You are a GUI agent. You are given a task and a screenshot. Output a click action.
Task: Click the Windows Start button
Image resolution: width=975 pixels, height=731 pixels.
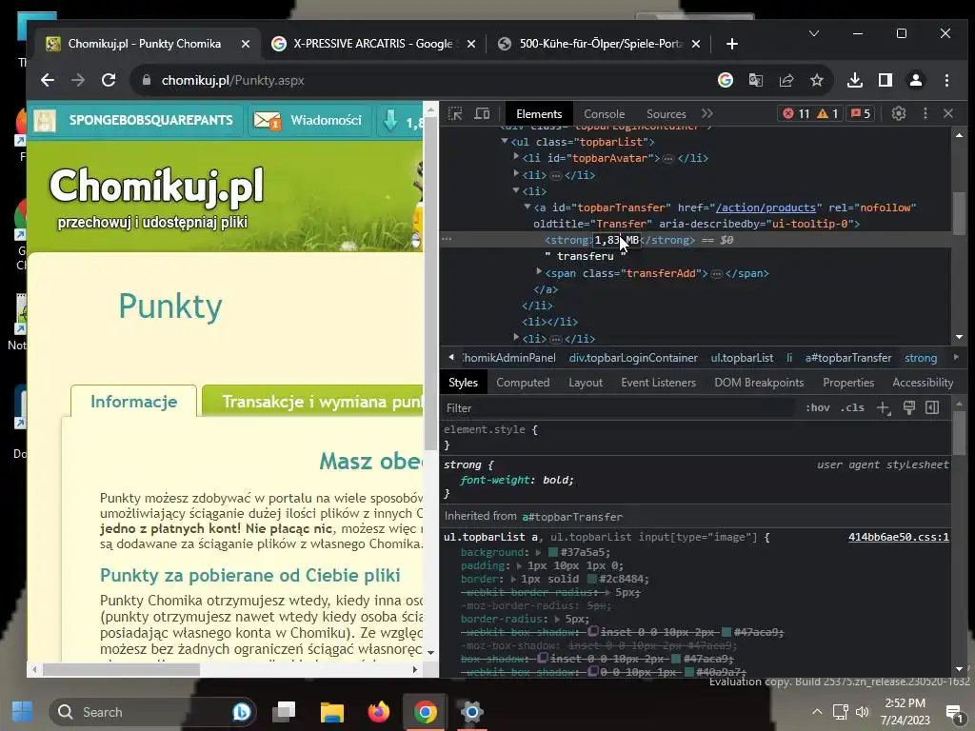(x=23, y=712)
